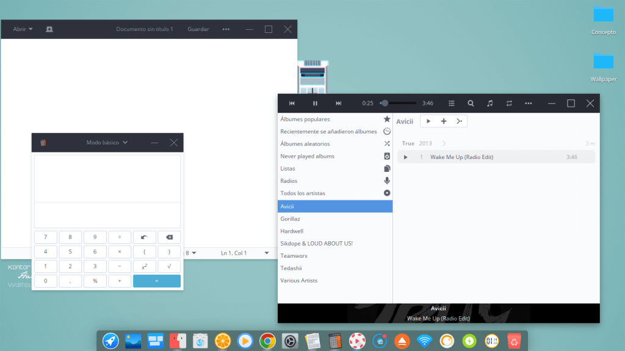The image size is (625, 351).
Task: Click the calculator x squared button
Action: (x=144, y=266)
